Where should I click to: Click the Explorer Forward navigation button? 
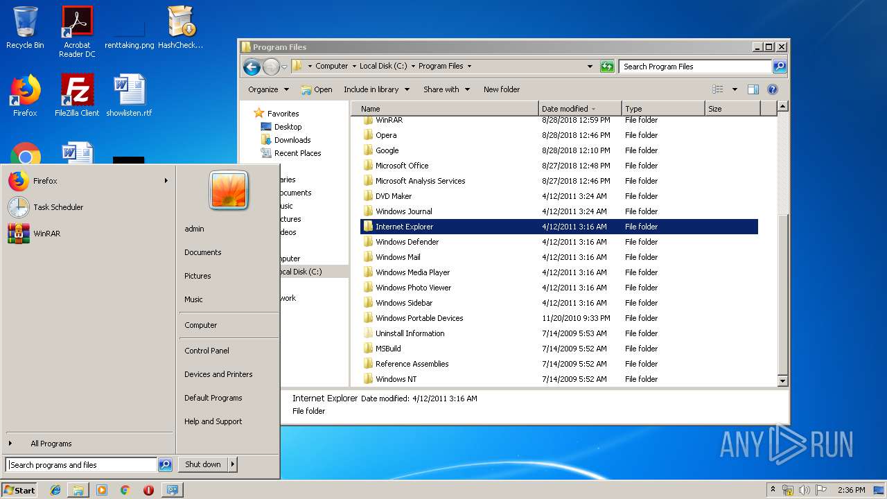(271, 67)
